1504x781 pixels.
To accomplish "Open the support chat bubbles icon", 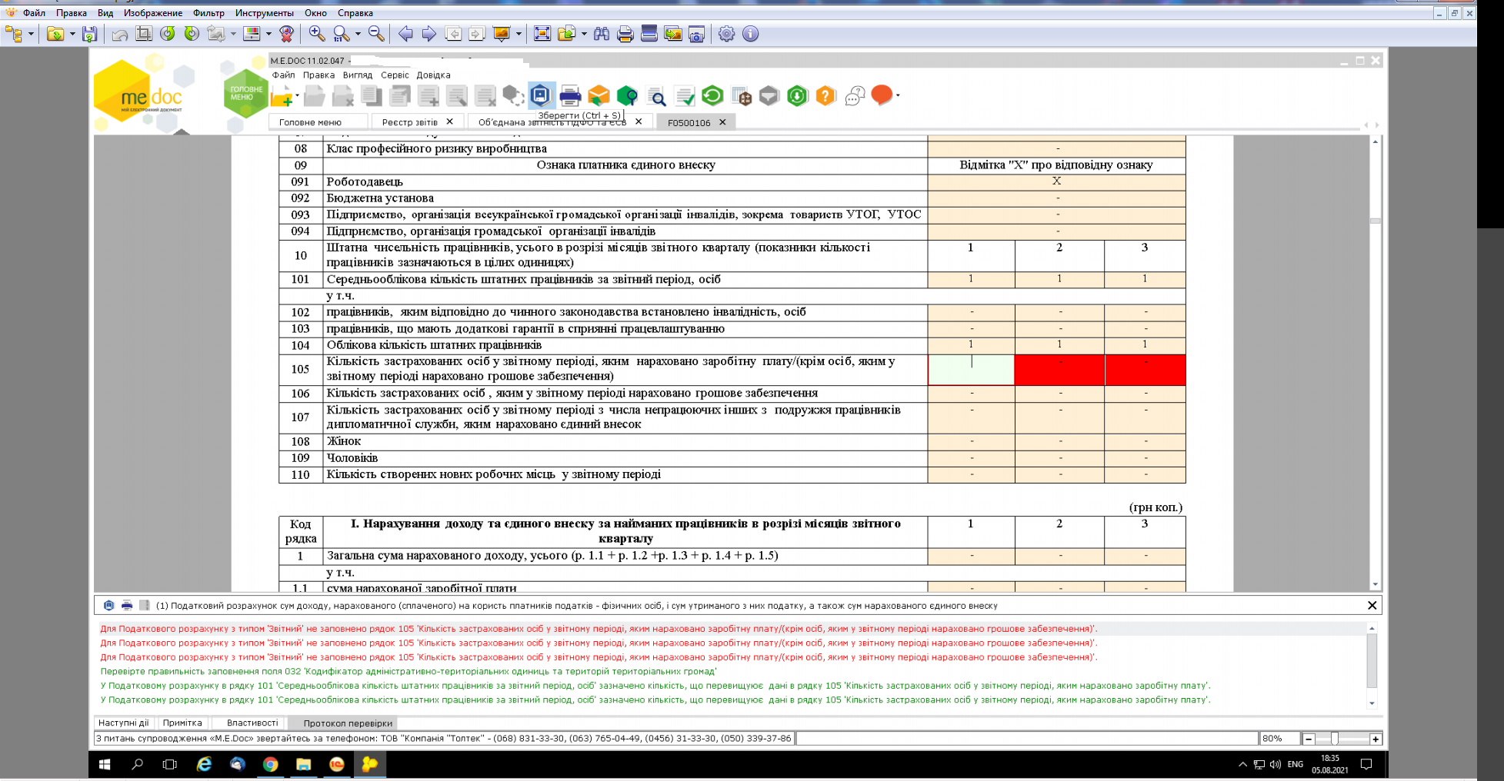I will pyautogui.click(x=854, y=96).
